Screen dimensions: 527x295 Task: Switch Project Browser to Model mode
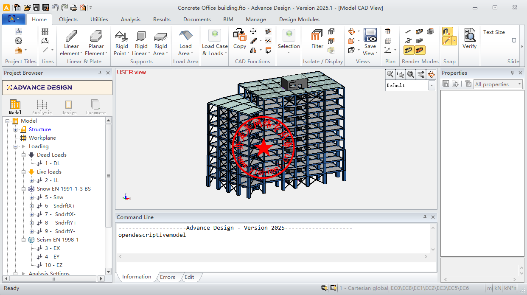(15, 107)
